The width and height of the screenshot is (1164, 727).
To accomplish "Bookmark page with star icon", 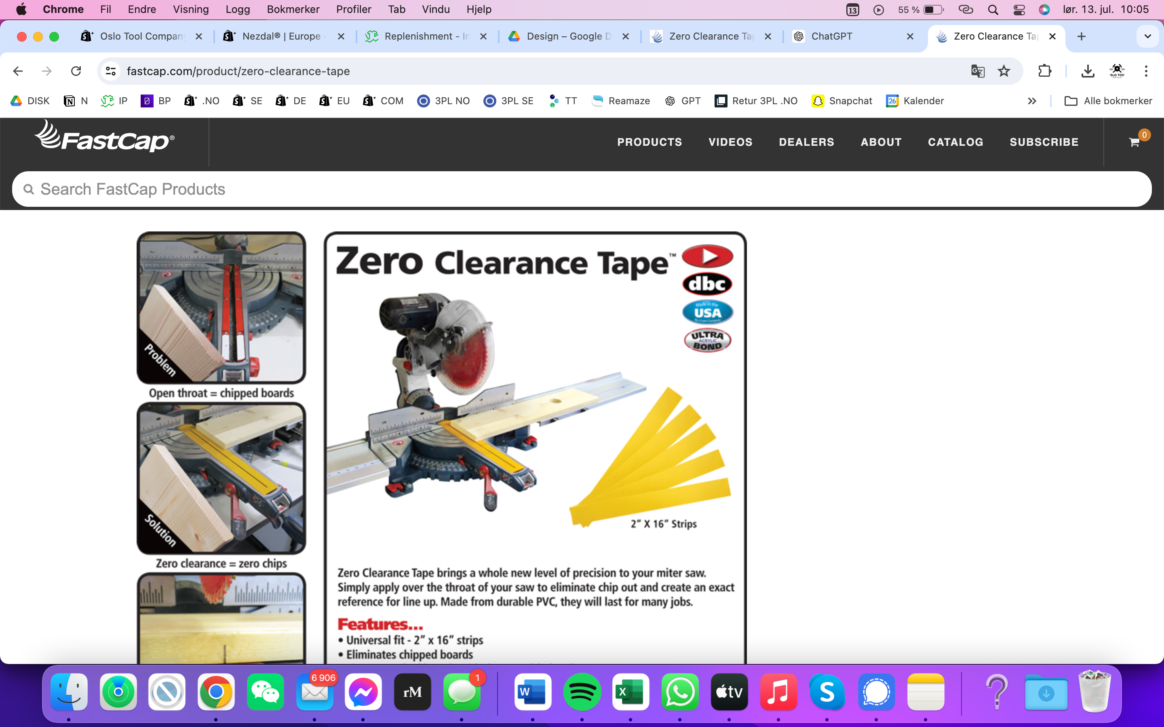I will click(x=1004, y=71).
